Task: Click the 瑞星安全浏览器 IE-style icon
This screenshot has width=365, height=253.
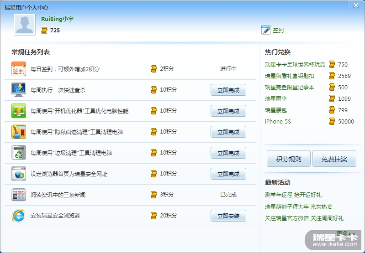Action: (x=19, y=216)
